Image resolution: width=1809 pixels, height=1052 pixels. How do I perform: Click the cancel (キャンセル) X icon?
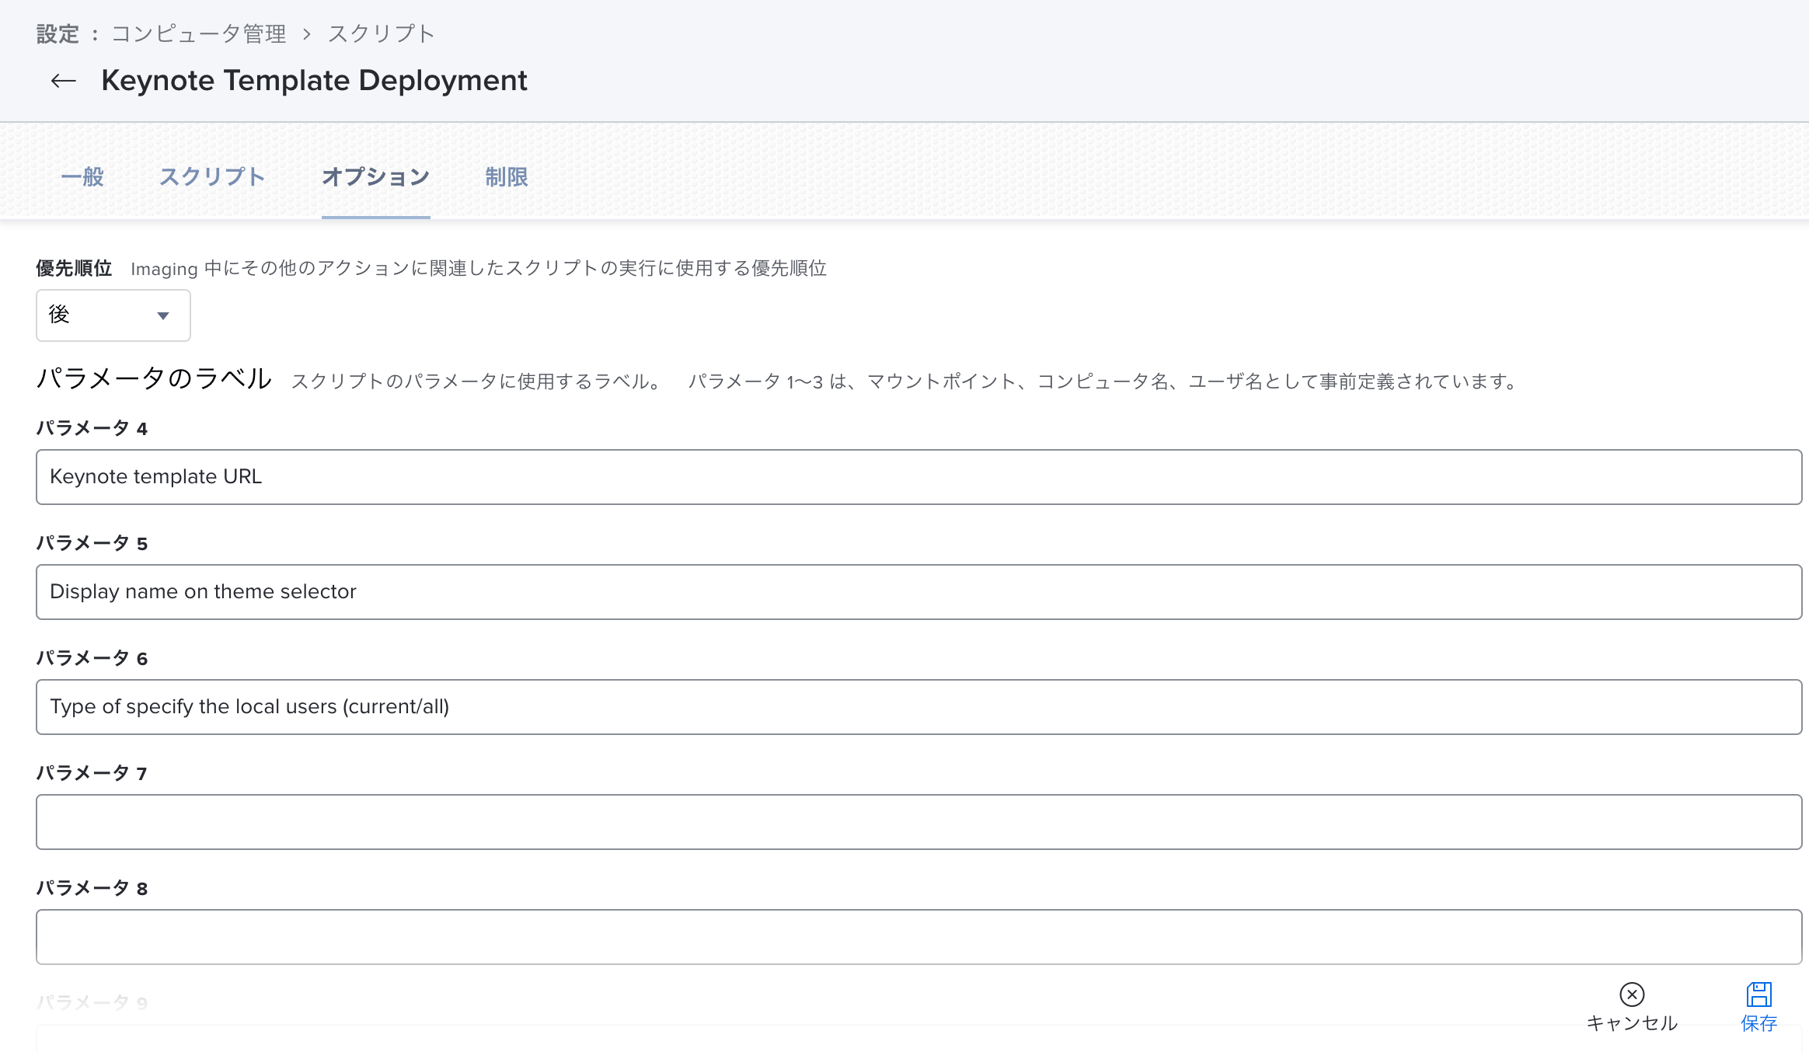(1632, 995)
